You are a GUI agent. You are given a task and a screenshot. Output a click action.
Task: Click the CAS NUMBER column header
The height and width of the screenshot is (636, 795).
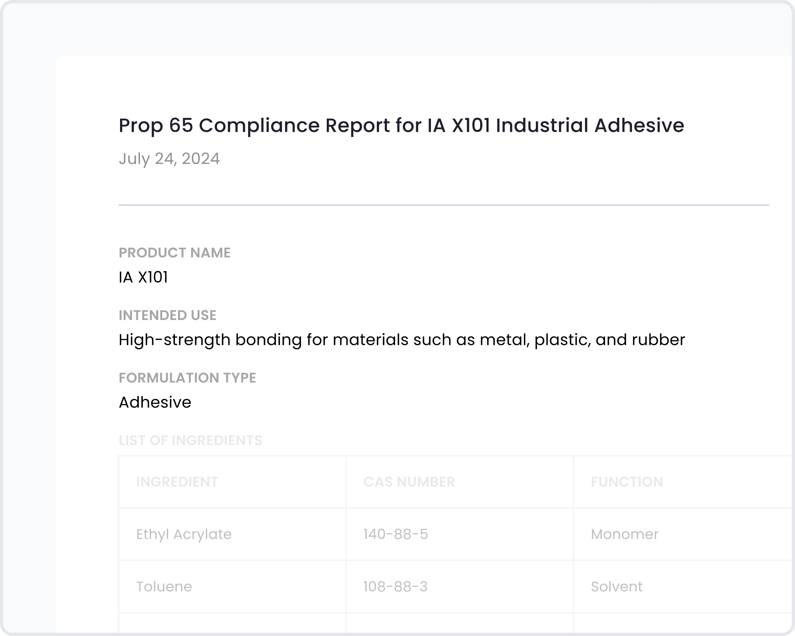click(409, 482)
